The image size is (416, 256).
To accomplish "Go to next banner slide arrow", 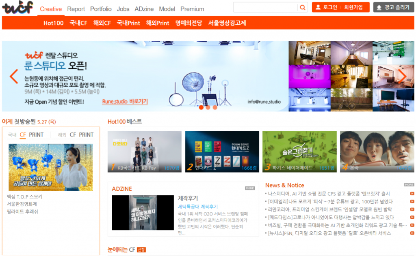I will click(x=403, y=77).
